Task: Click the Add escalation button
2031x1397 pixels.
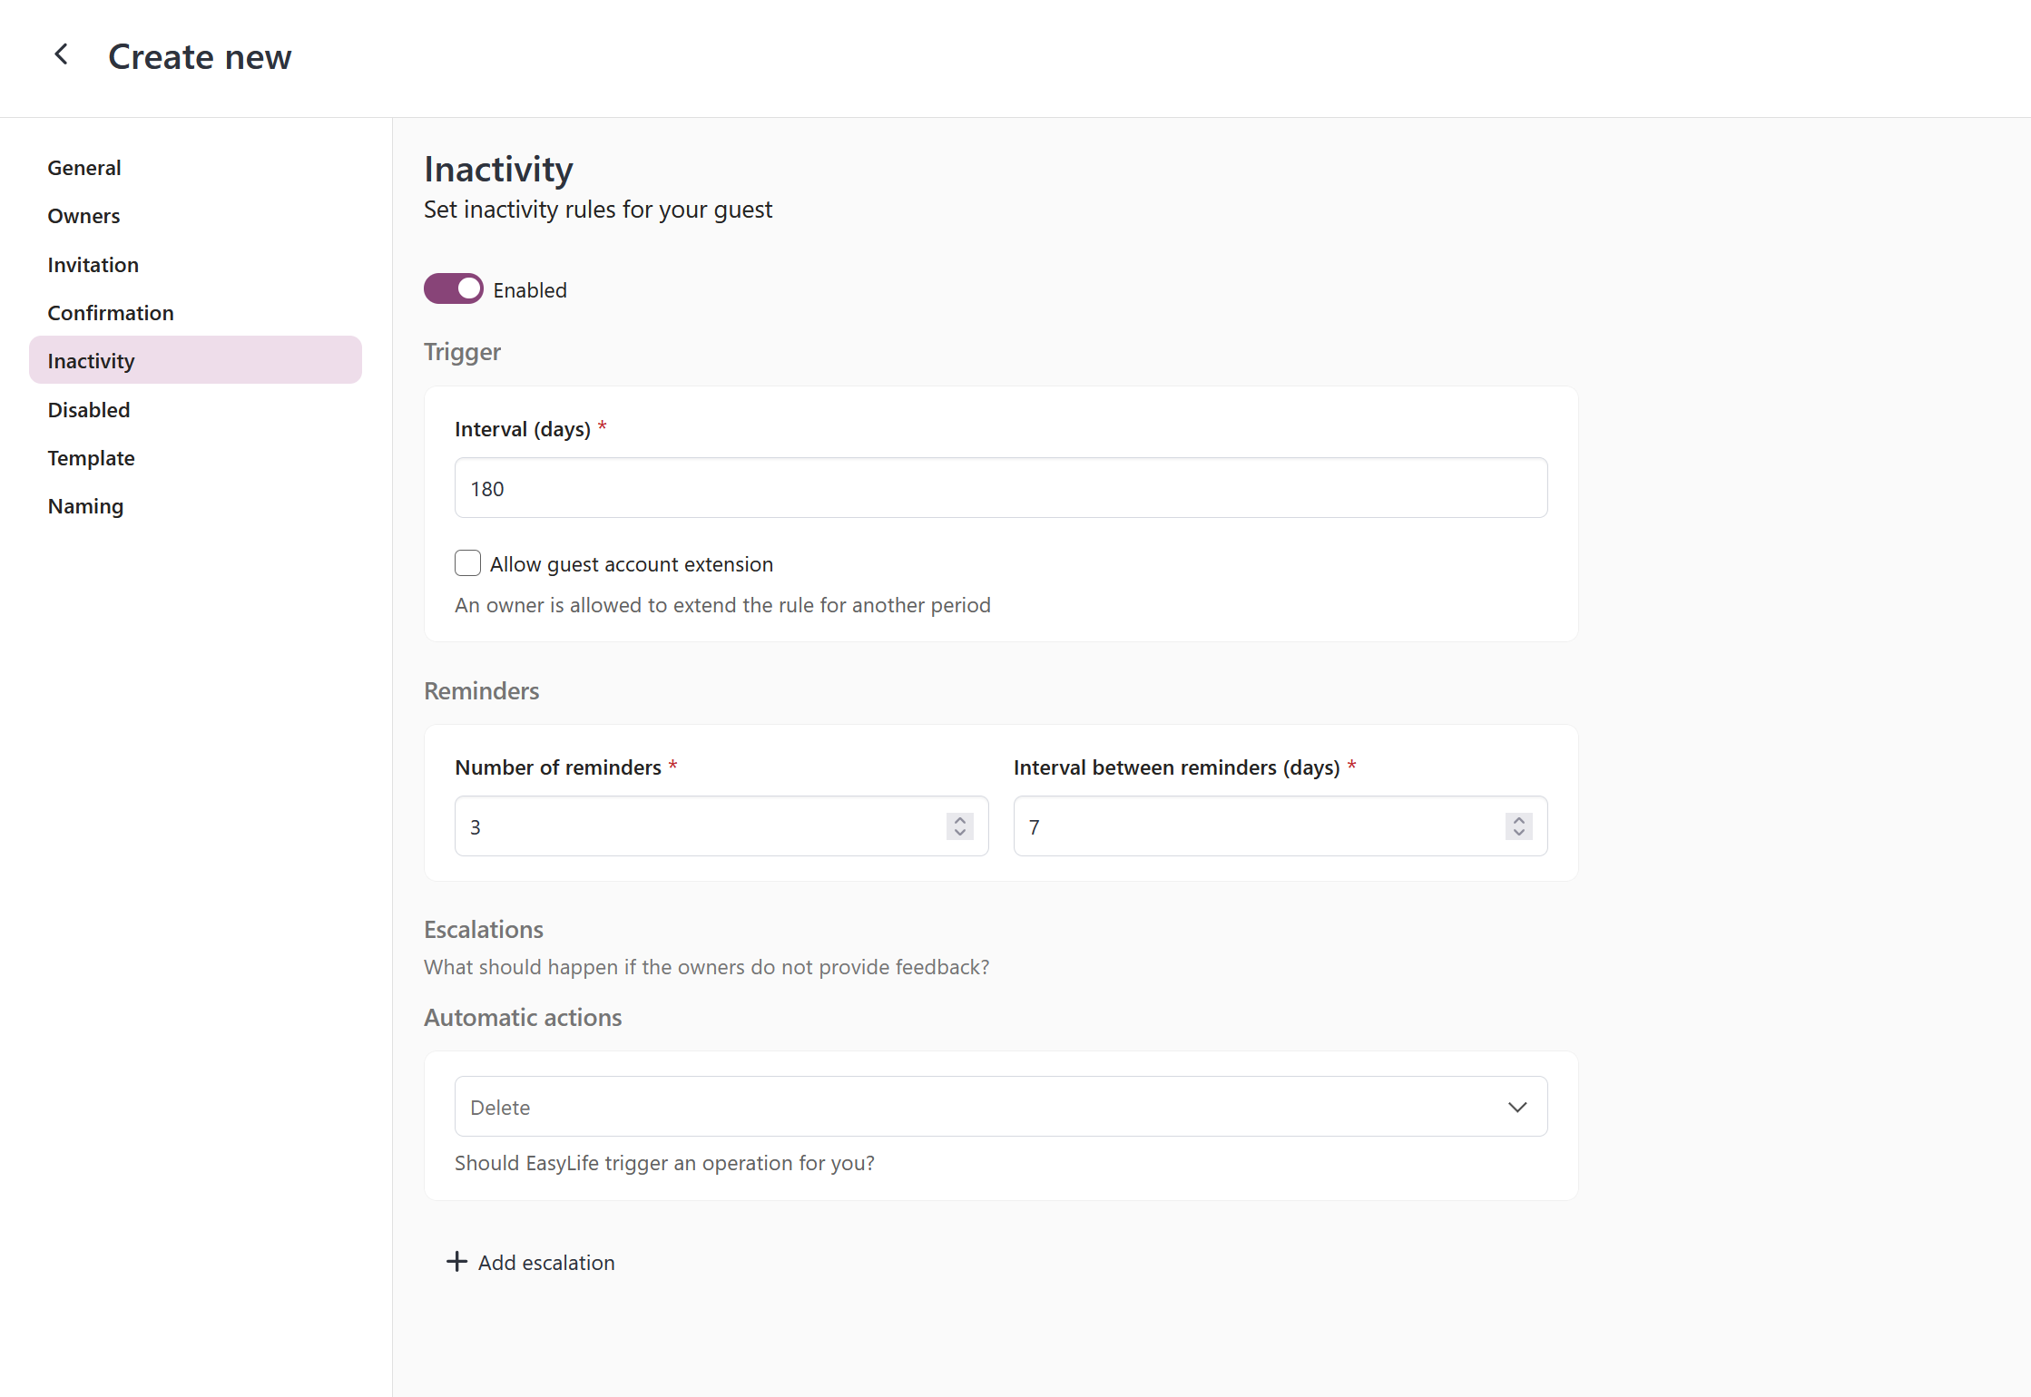Action: tap(545, 1263)
